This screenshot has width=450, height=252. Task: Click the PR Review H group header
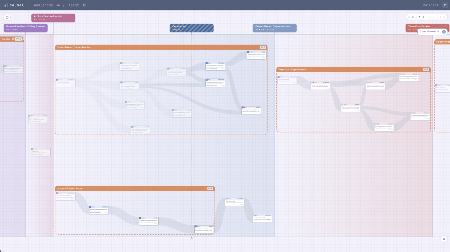coord(442,42)
